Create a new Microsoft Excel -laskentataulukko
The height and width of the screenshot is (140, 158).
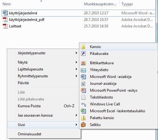point(118,111)
